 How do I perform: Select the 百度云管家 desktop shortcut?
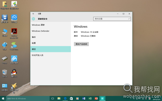click(x=14, y=60)
